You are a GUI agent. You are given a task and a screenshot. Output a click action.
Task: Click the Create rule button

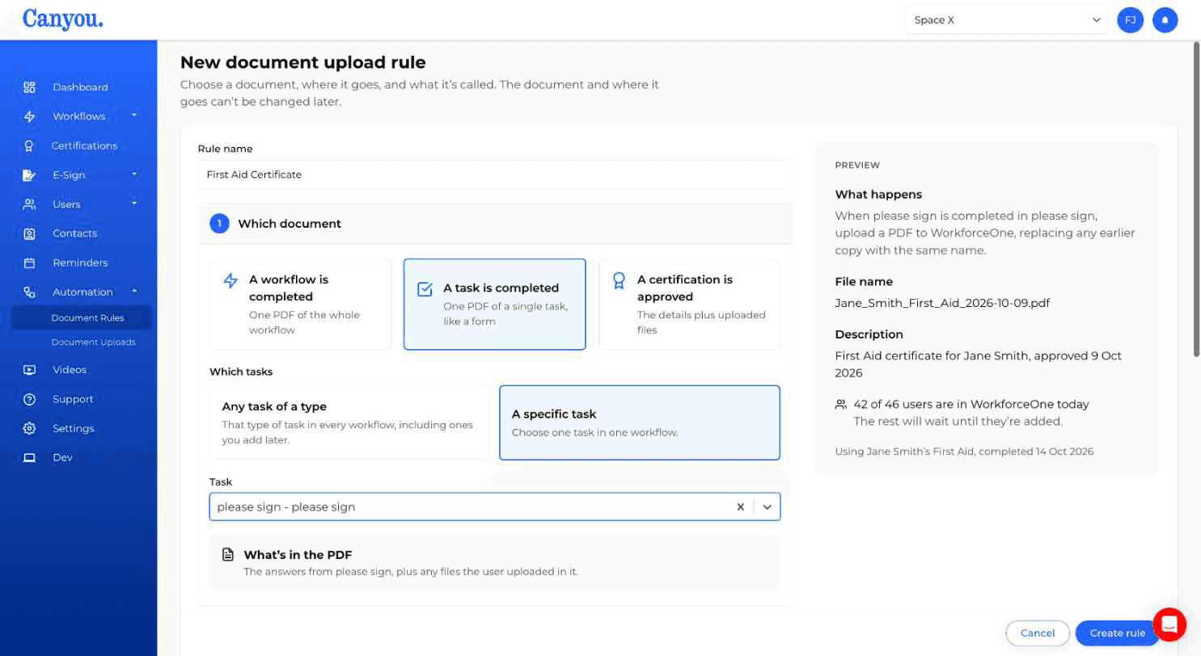pyautogui.click(x=1117, y=633)
